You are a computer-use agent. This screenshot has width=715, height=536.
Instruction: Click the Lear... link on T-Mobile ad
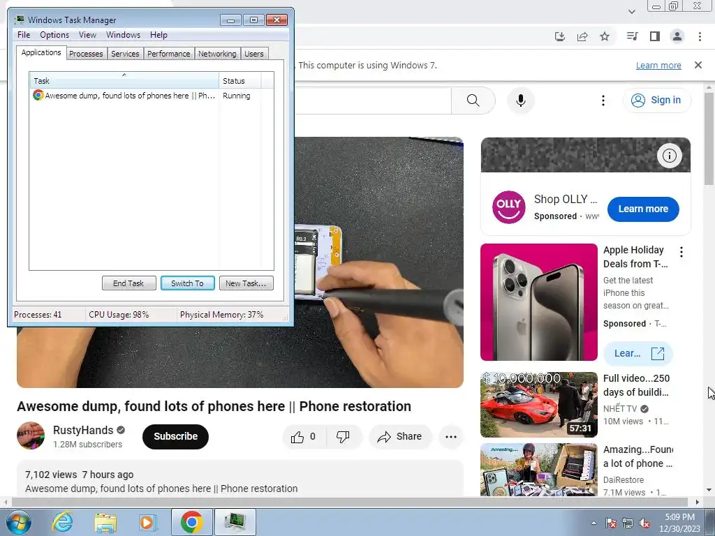(637, 354)
